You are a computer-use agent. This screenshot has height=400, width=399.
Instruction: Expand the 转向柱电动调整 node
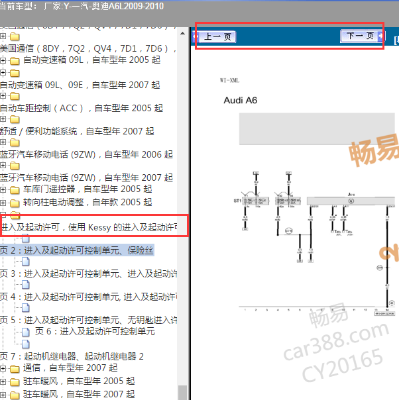3,203
